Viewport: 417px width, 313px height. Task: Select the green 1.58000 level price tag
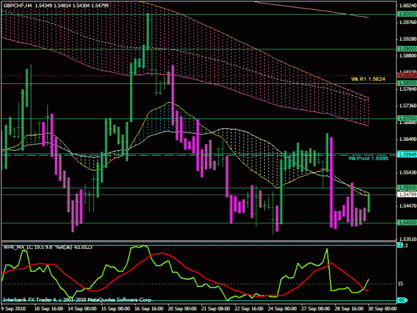[407, 83]
